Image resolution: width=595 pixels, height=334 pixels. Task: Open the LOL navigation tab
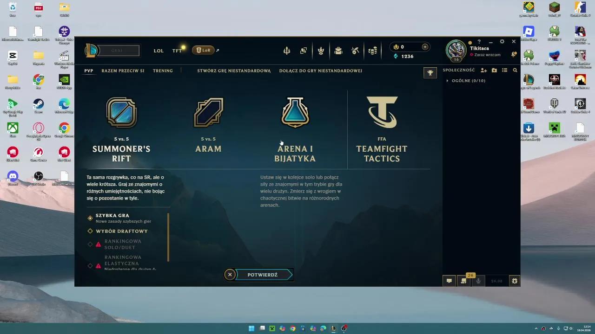159,51
